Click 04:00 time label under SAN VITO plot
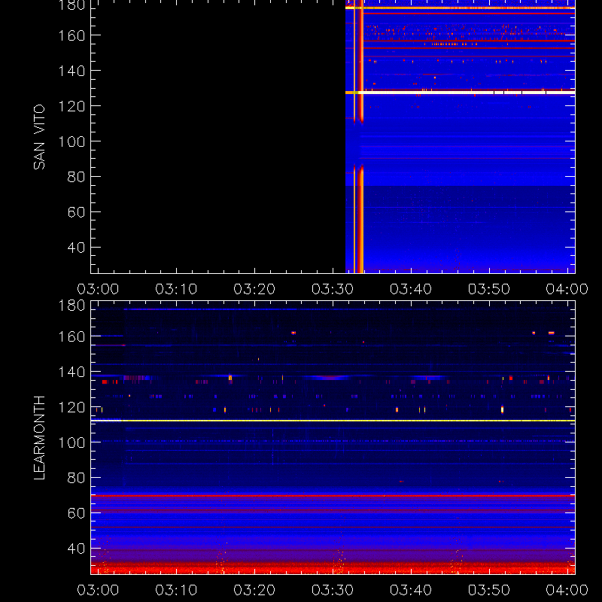Screen dimensions: 602x602 (x=567, y=289)
